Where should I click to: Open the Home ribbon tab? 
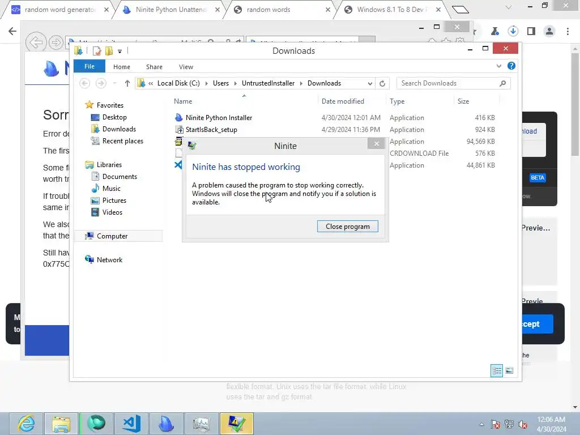(122, 67)
